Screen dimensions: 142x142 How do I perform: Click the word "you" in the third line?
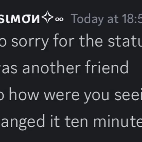(96, 97)
